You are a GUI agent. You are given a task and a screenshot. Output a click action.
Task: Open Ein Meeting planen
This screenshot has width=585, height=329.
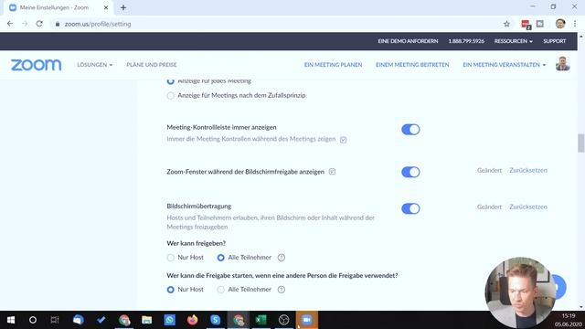pos(333,65)
